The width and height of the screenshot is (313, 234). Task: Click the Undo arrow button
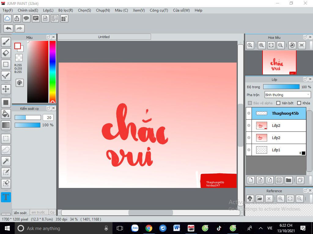click(8, 28)
